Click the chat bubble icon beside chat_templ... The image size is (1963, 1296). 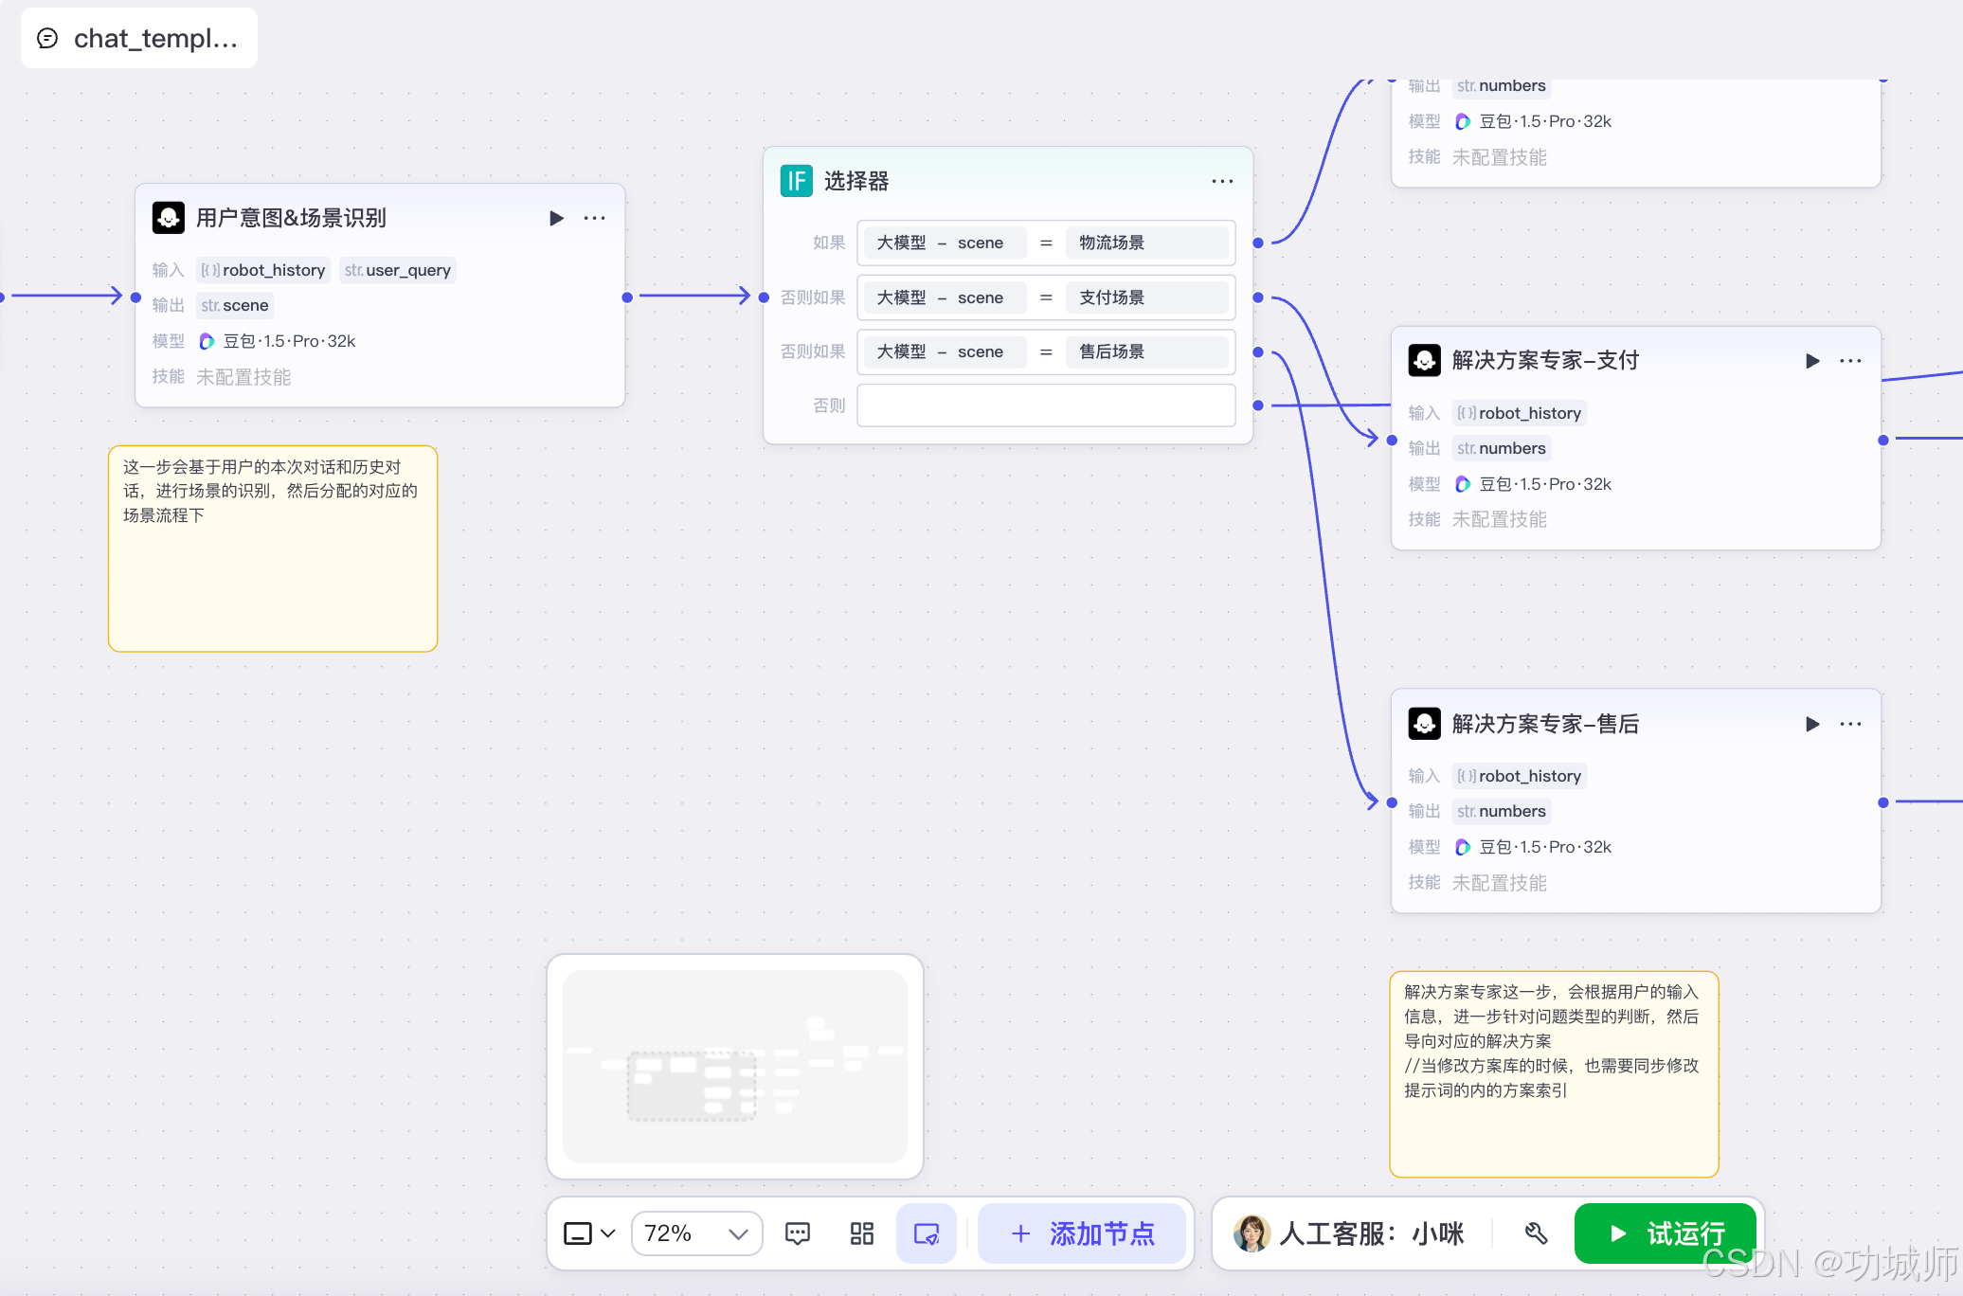47,38
